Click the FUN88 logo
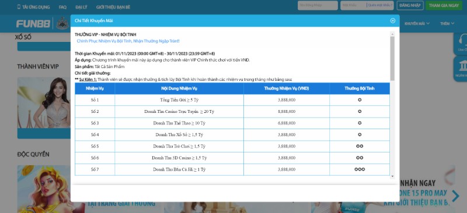 point(33,24)
